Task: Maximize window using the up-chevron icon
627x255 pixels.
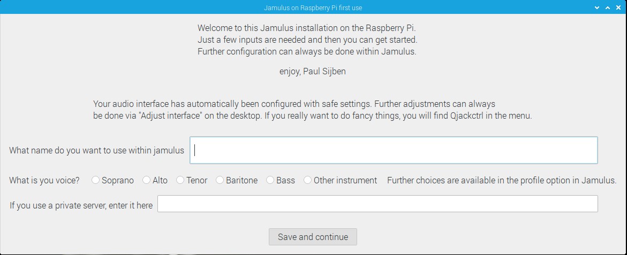Action: pyautogui.click(x=608, y=7)
